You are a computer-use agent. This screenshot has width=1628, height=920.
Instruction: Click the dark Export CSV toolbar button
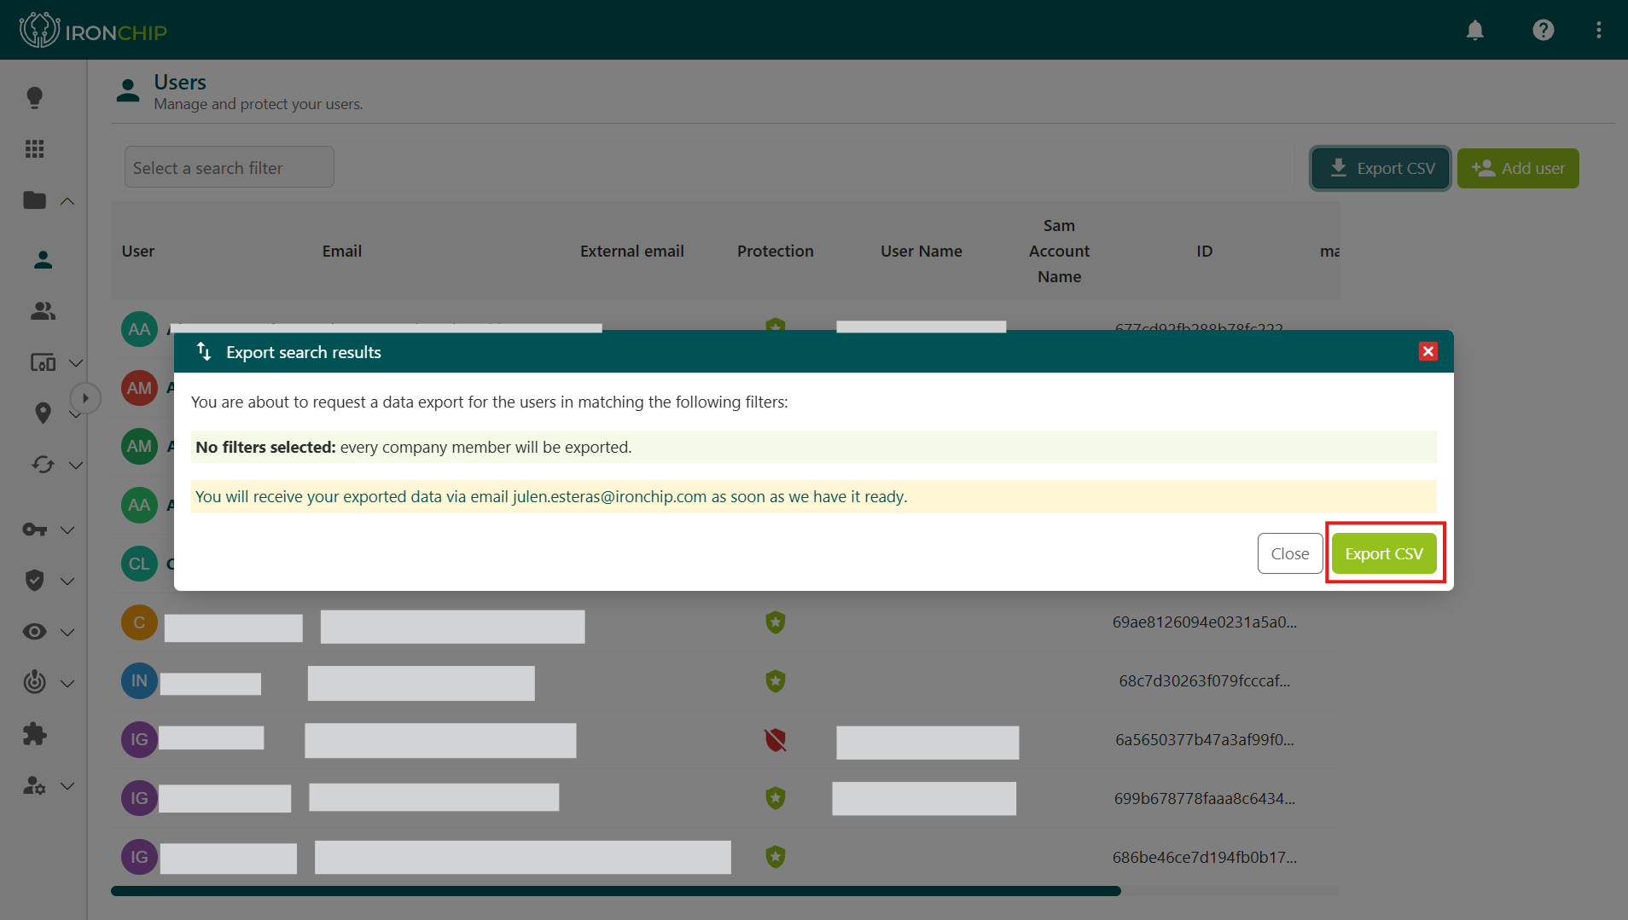(x=1381, y=168)
